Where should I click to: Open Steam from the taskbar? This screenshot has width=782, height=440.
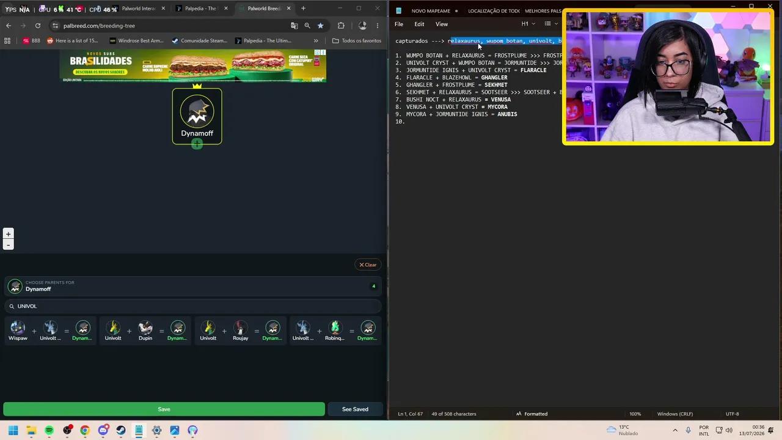coord(121,430)
